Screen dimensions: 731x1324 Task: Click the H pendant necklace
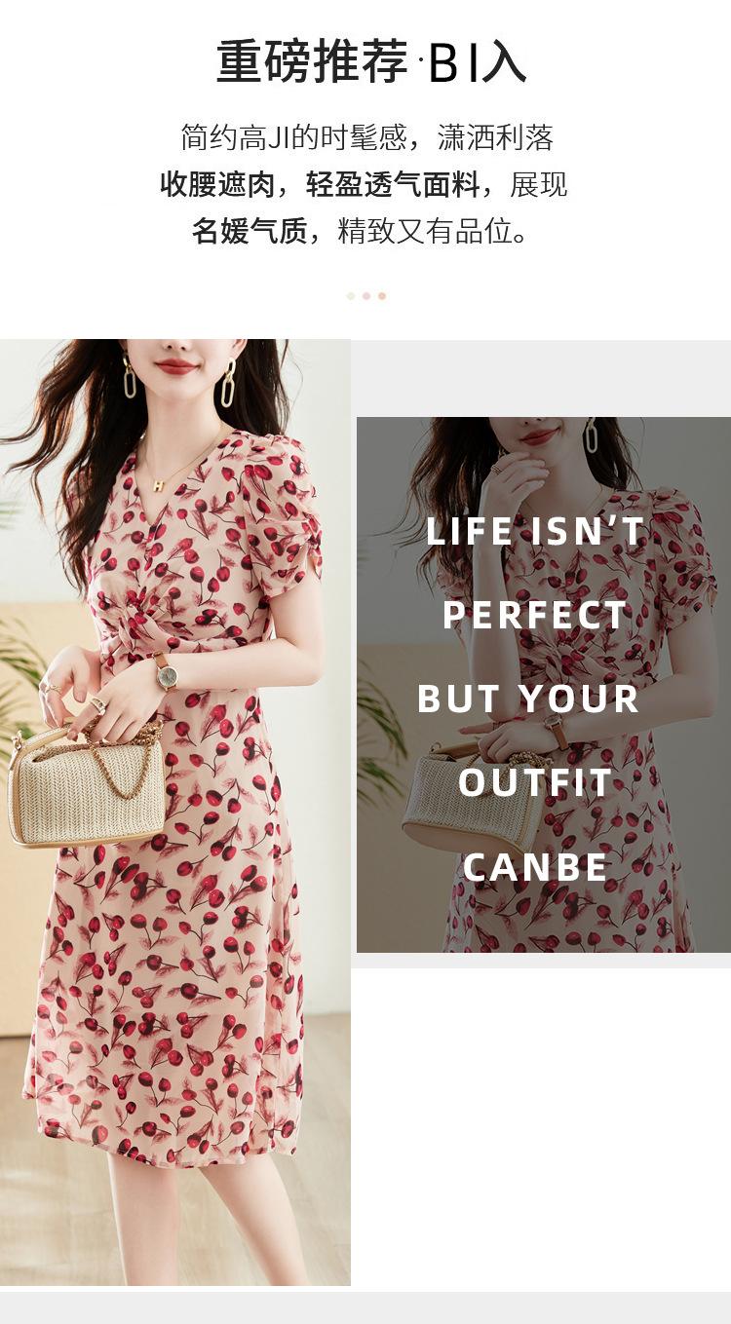coord(156,485)
